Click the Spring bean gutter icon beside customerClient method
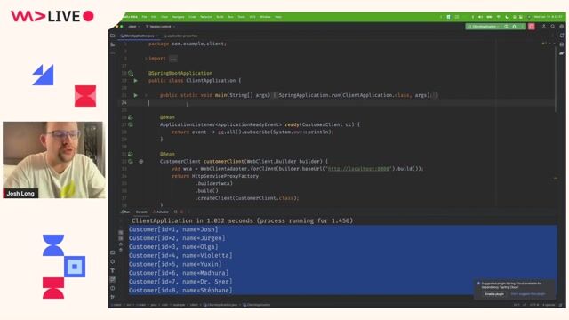 click(x=131, y=161)
